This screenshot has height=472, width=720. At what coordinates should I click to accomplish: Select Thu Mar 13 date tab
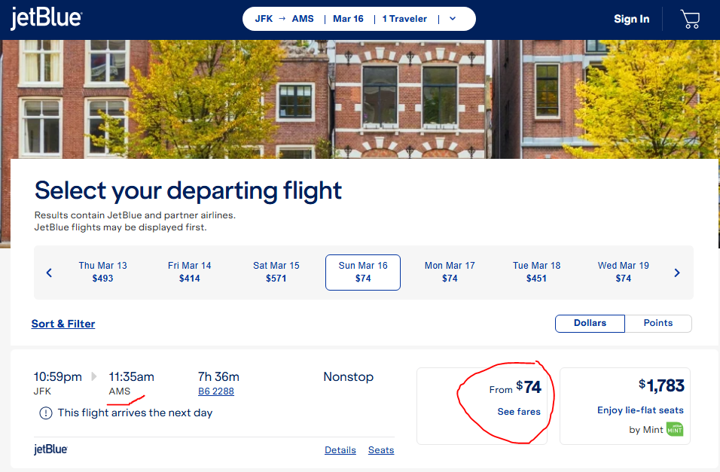pos(102,273)
